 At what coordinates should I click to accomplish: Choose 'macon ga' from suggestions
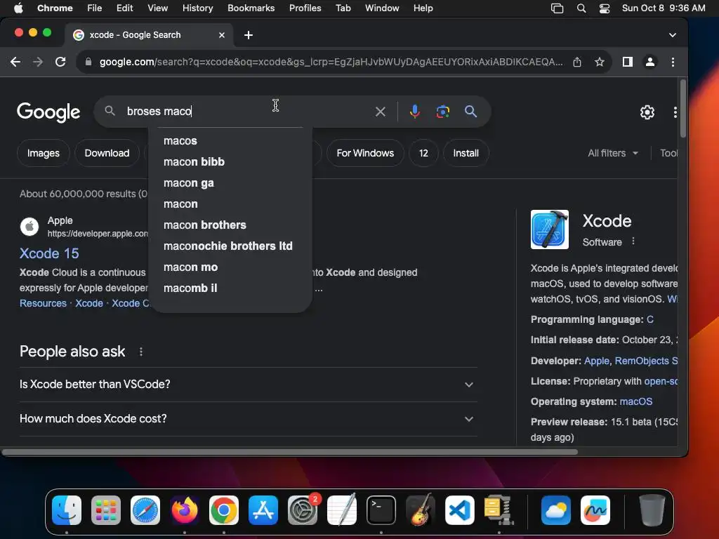(x=230, y=183)
